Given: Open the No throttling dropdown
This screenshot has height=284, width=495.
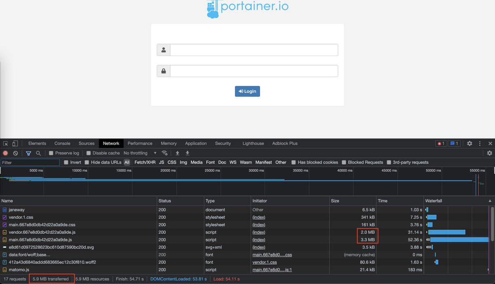Looking at the screenshot, I should (x=140, y=153).
